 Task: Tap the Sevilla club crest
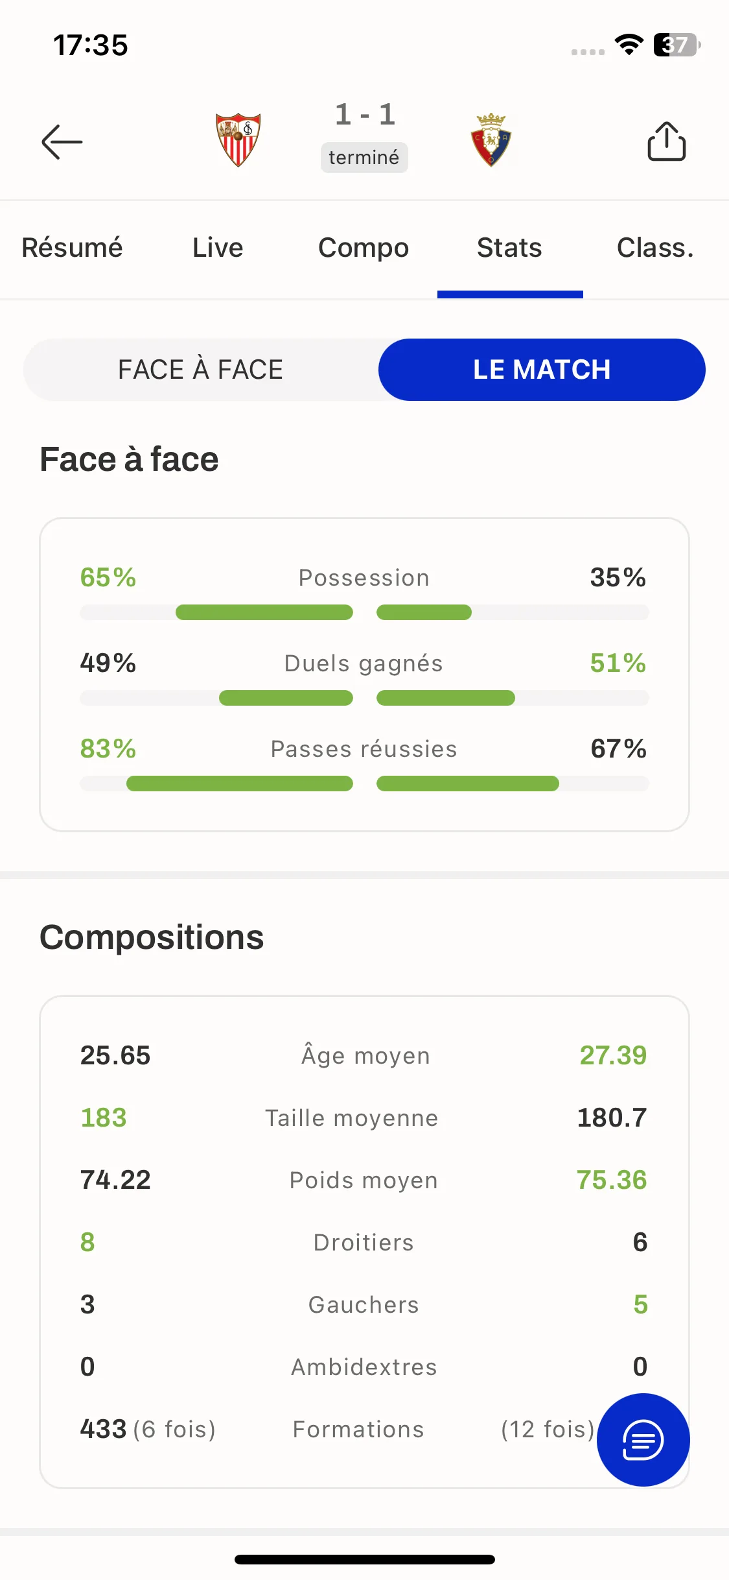click(x=238, y=140)
